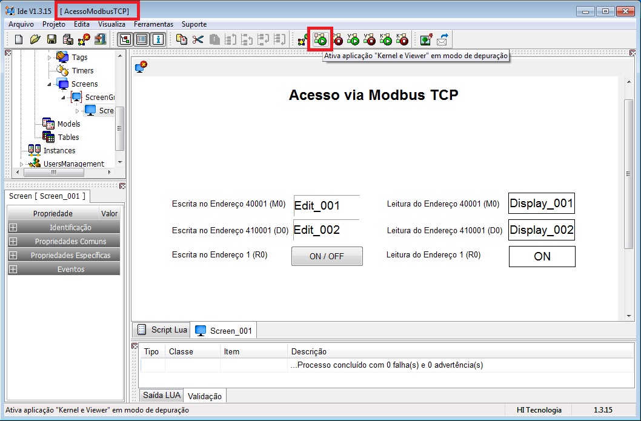Click the save all (multiple floppies) icon
Screen dimensions: 641x421
pyautogui.click(x=68, y=39)
